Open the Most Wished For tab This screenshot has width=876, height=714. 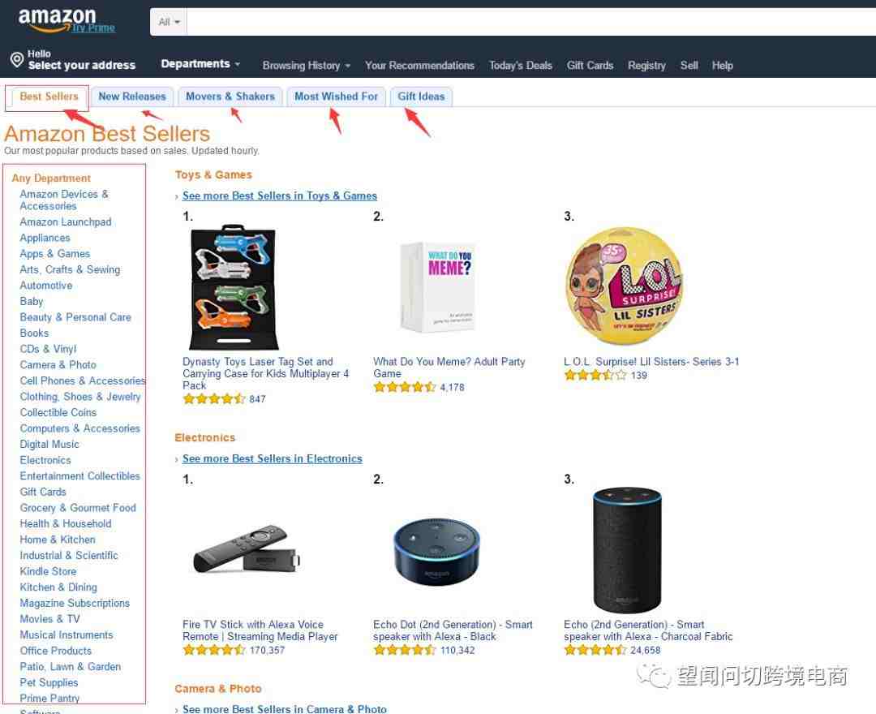click(x=337, y=97)
